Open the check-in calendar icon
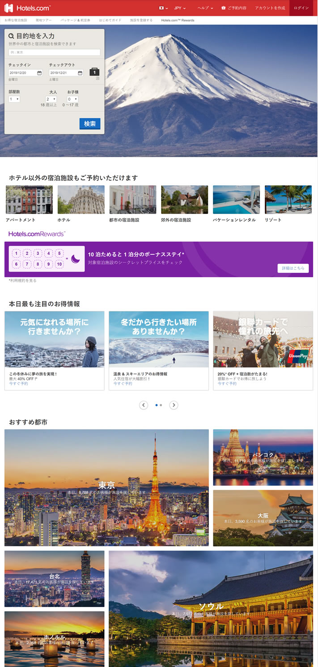This screenshot has width=318, height=667. point(39,73)
